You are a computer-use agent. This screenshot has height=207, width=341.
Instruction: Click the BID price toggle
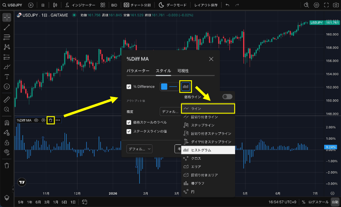click(114, 5)
